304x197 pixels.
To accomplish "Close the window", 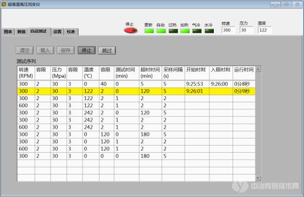I will point(297,4).
